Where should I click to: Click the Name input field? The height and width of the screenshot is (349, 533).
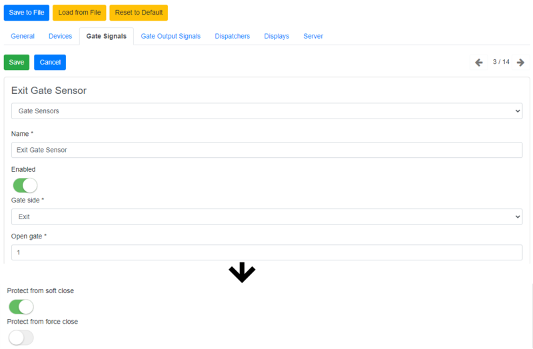click(x=266, y=150)
